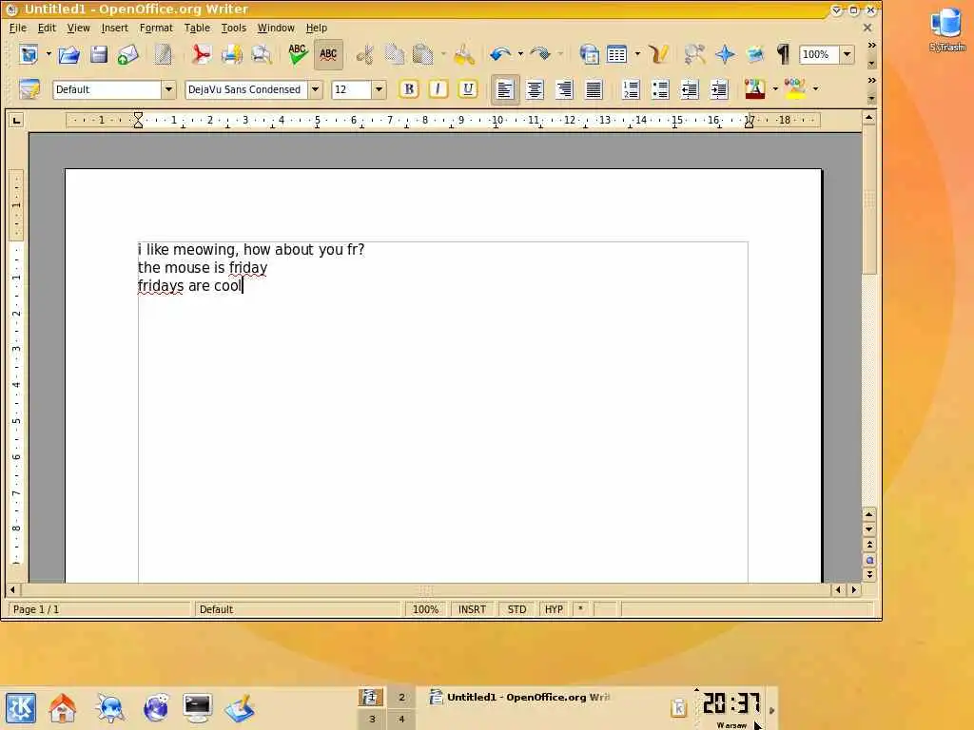Set Align Right
The image size is (974, 730).
coord(564,90)
